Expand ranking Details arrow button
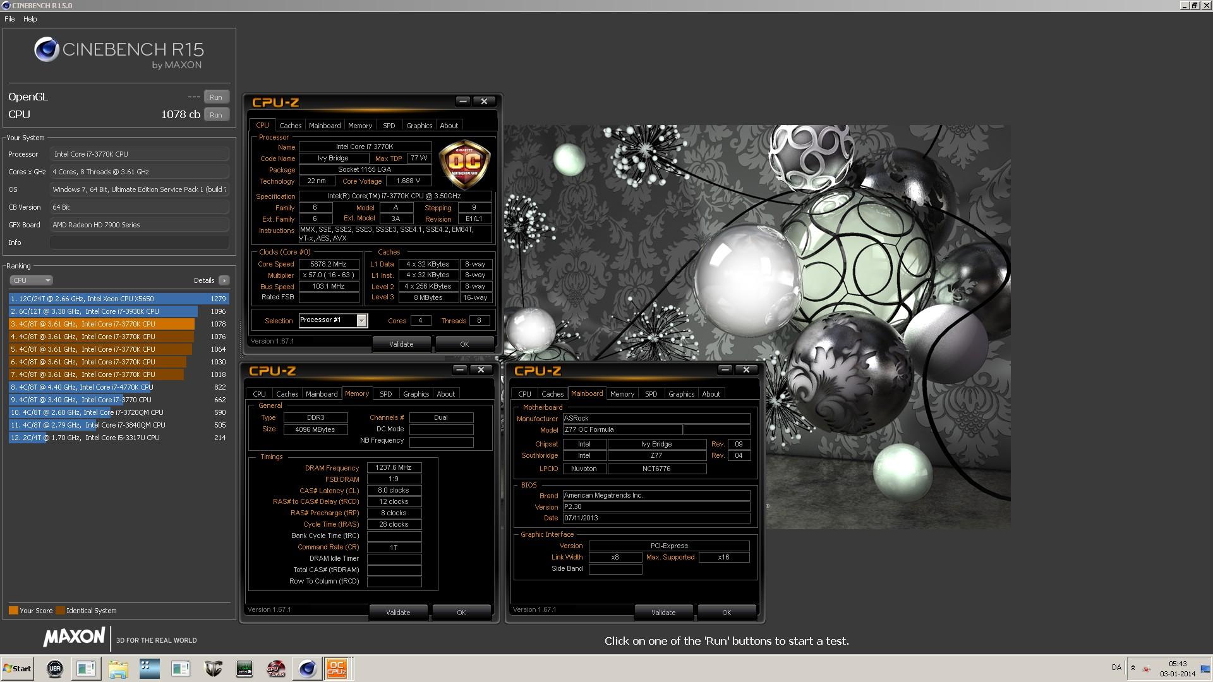 click(224, 280)
